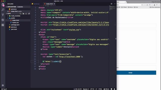Change end of line sequence LF

click(x=96, y=89)
